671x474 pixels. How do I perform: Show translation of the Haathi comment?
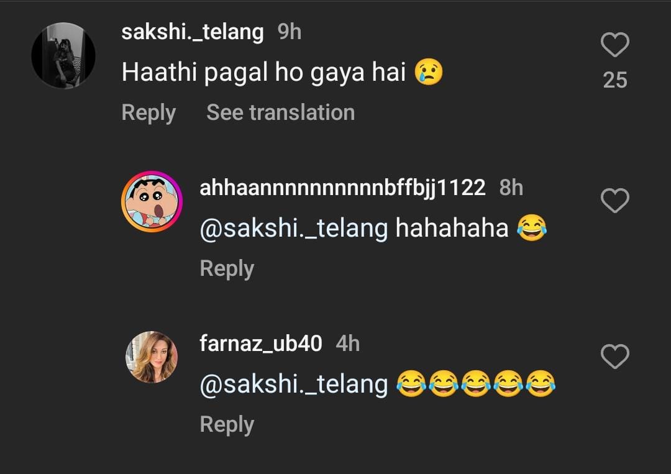(x=280, y=112)
